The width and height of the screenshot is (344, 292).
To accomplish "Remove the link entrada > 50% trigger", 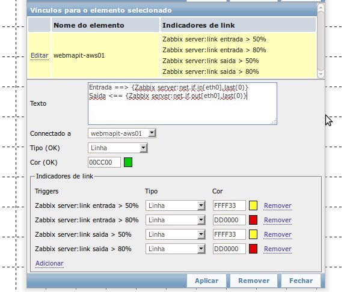I will point(278,205).
